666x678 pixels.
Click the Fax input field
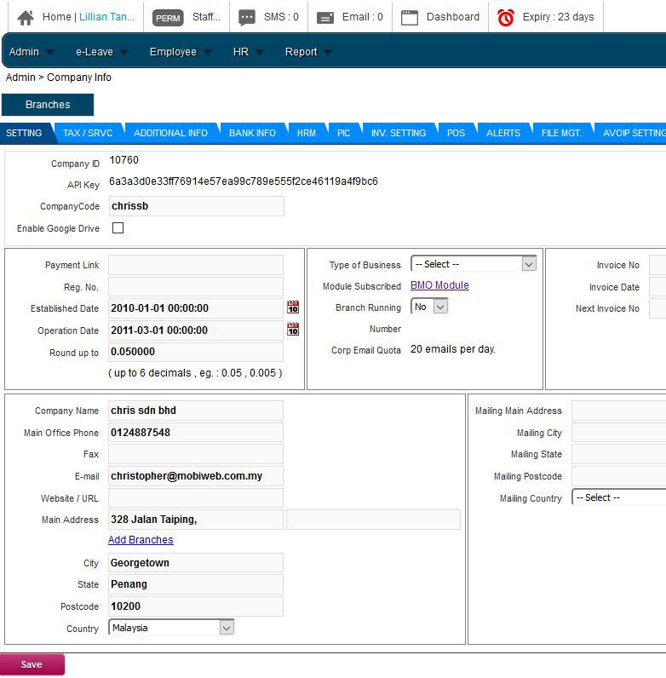pyautogui.click(x=196, y=454)
